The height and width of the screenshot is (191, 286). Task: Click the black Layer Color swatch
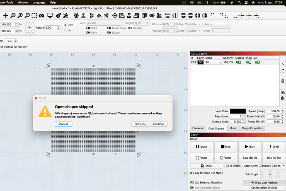[x=238, y=111]
